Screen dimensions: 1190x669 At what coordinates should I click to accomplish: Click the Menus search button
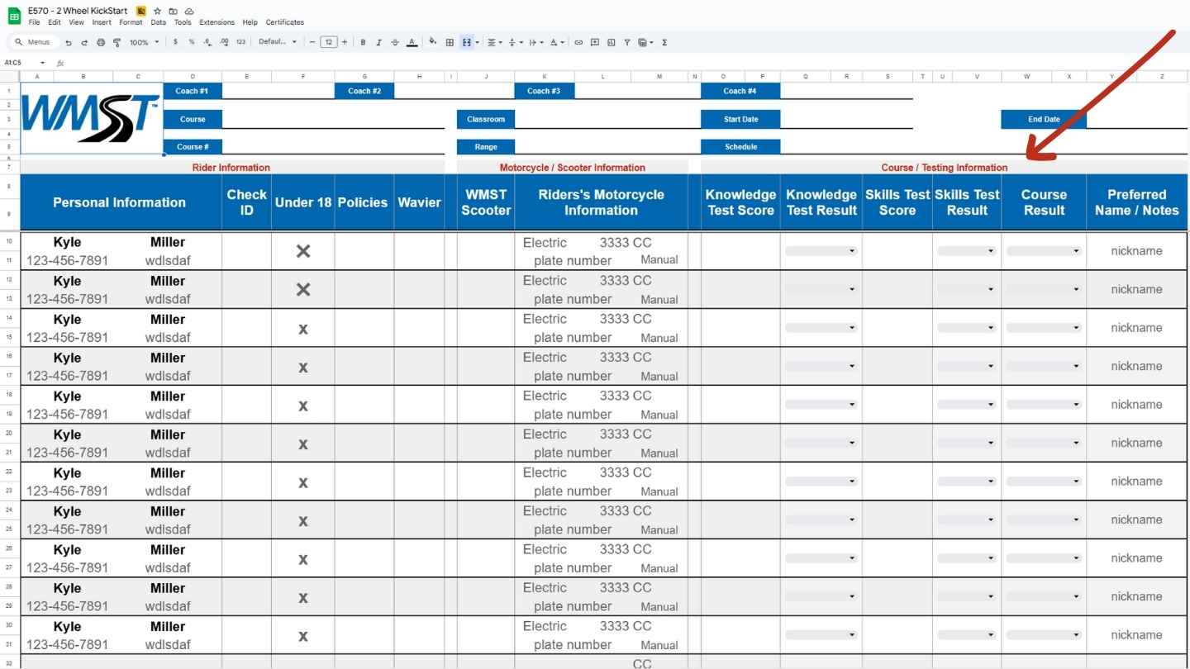click(x=33, y=42)
